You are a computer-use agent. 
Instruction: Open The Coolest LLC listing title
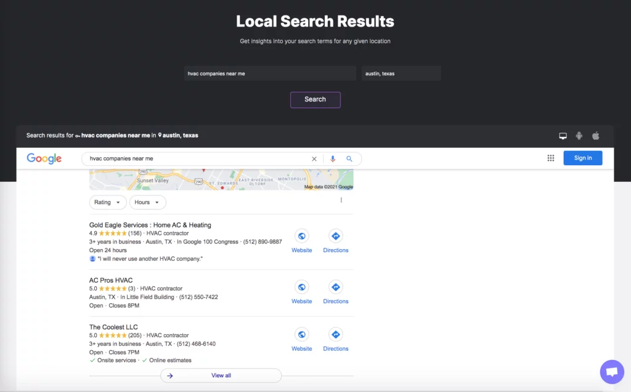pyautogui.click(x=113, y=327)
